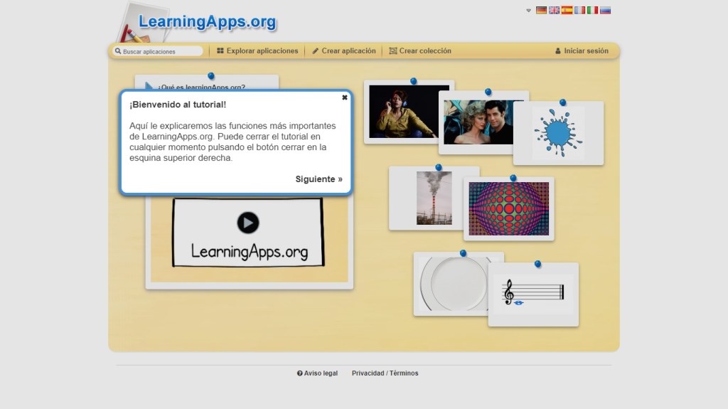Click Siguiente to continue the tutorial
728x409 pixels.
[x=318, y=179]
